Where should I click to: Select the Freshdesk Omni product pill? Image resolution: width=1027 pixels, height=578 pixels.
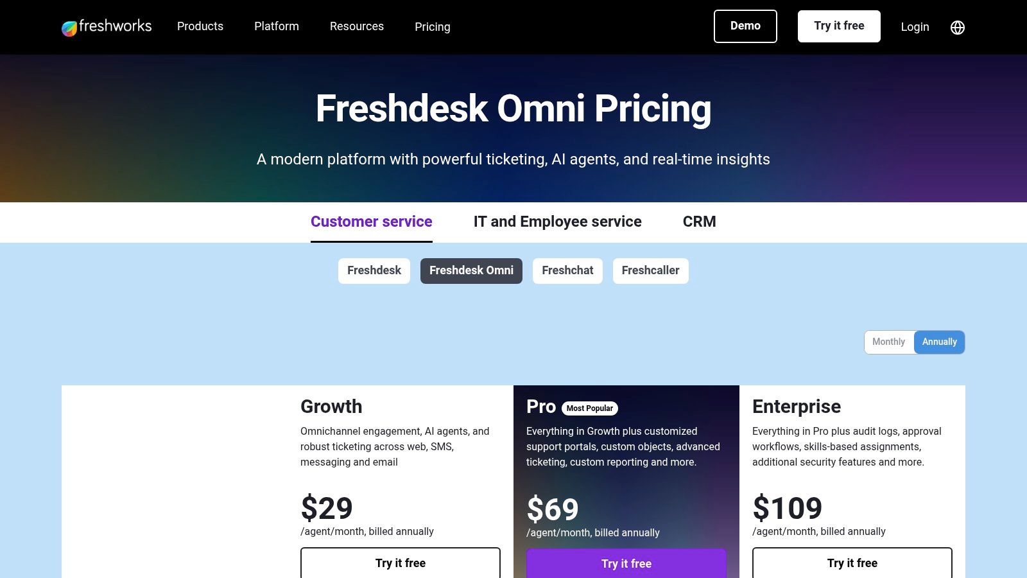[471, 270]
